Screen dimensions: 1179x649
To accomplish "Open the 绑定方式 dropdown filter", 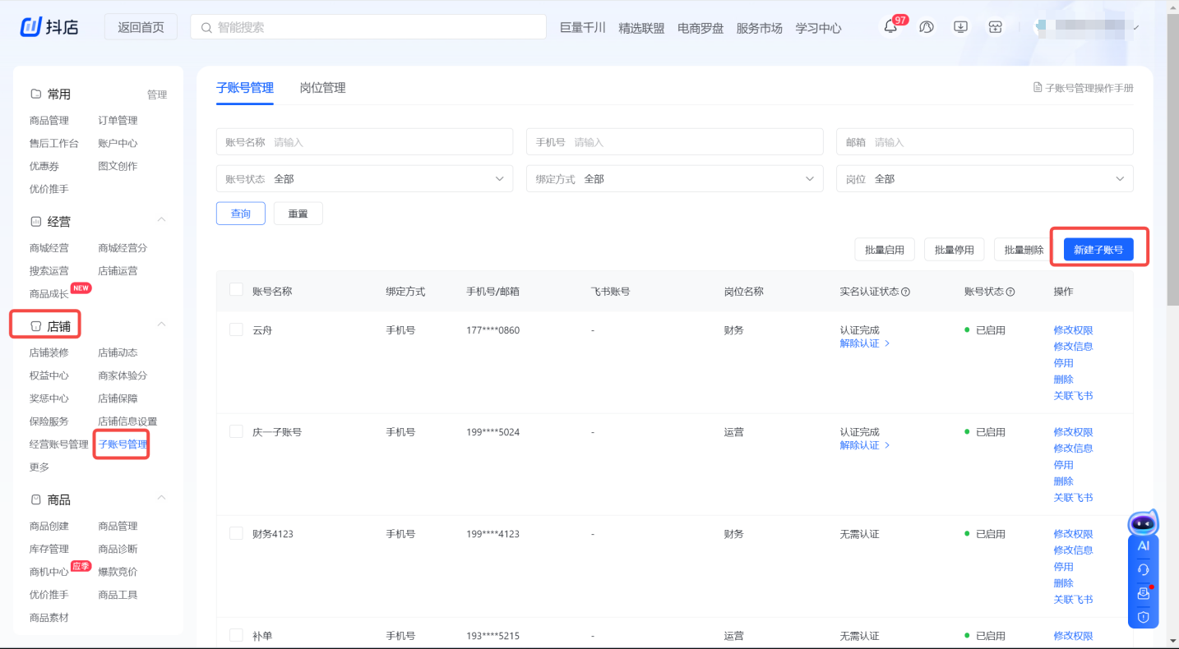I will pos(674,178).
